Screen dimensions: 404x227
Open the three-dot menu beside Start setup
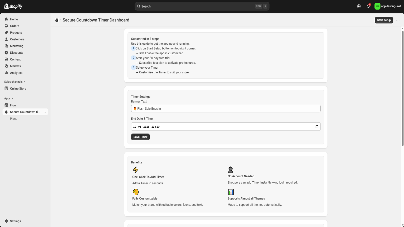pos(398,20)
